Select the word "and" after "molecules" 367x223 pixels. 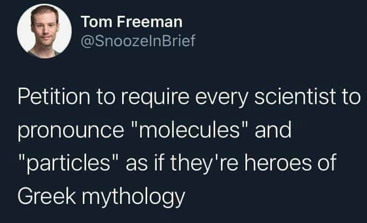tap(273, 130)
